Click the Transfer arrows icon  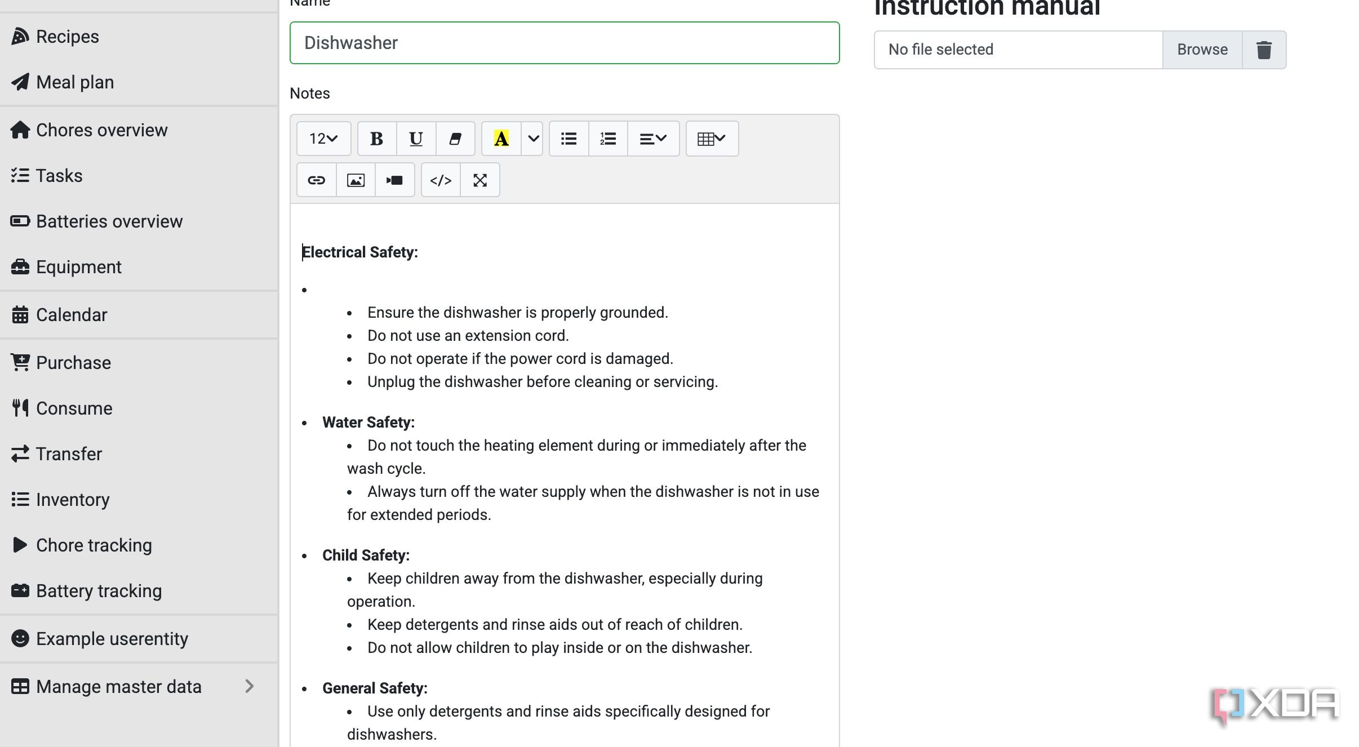pyautogui.click(x=20, y=453)
